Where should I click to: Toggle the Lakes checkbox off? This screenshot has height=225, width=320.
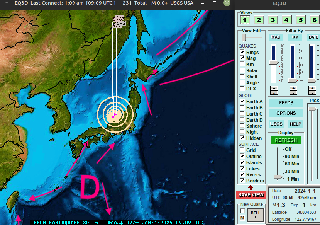pos(242,169)
